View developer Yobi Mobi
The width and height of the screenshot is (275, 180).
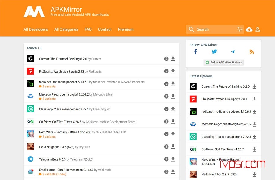105,170
